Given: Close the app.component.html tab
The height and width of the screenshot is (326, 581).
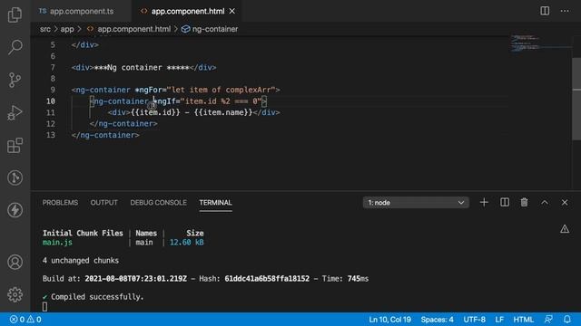Looking at the screenshot, I should pyautogui.click(x=232, y=11).
